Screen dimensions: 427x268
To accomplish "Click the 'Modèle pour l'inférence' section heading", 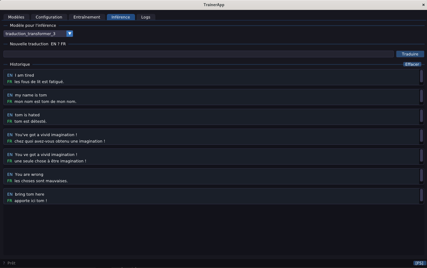I will (x=33, y=25).
